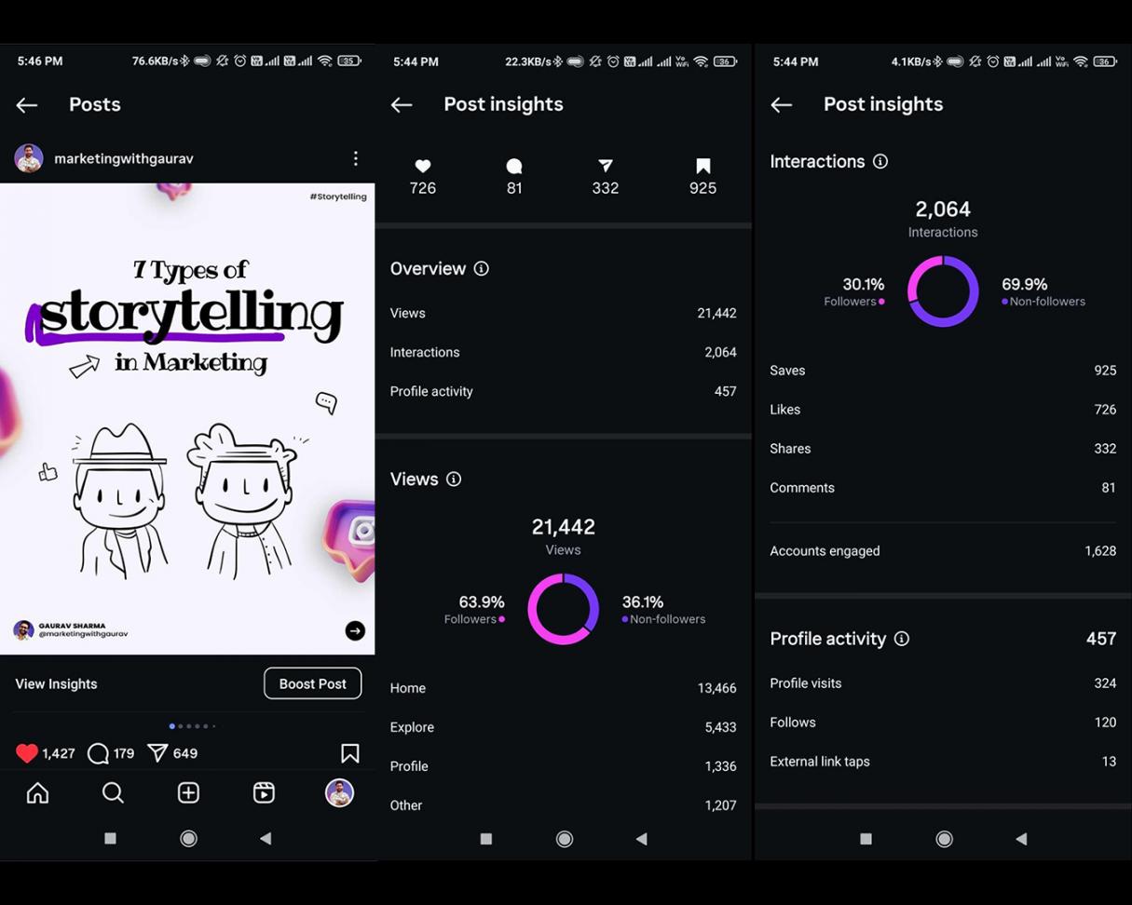This screenshot has width=1132, height=905.
Task: Tap the storytelling carousel post image
Action: point(186,419)
